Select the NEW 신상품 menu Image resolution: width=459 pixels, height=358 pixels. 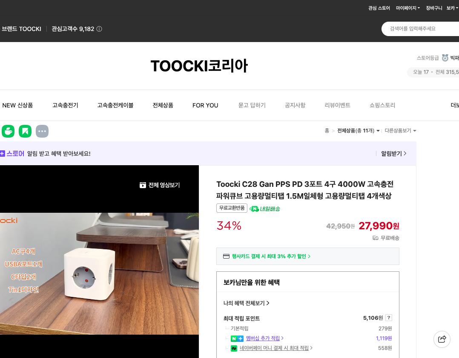(17, 105)
